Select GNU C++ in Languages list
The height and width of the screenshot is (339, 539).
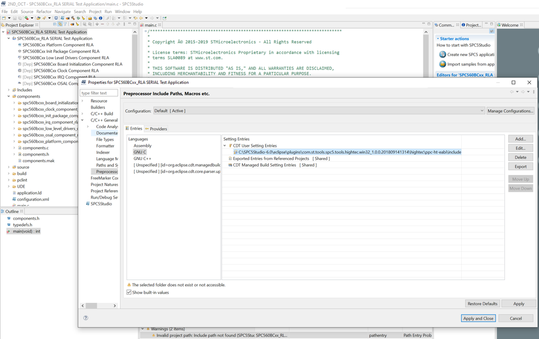tap(143, 158)
